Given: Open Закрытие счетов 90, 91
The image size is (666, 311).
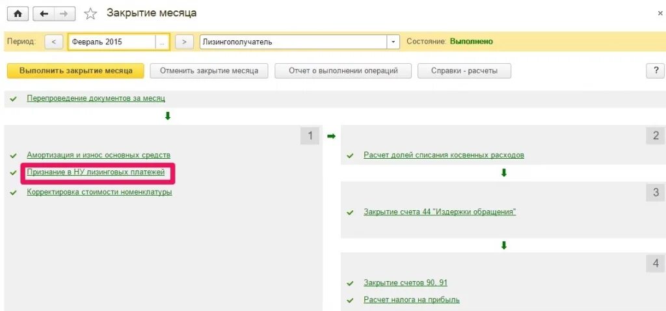Looking at the screenshot, I should tap(406, 282).
